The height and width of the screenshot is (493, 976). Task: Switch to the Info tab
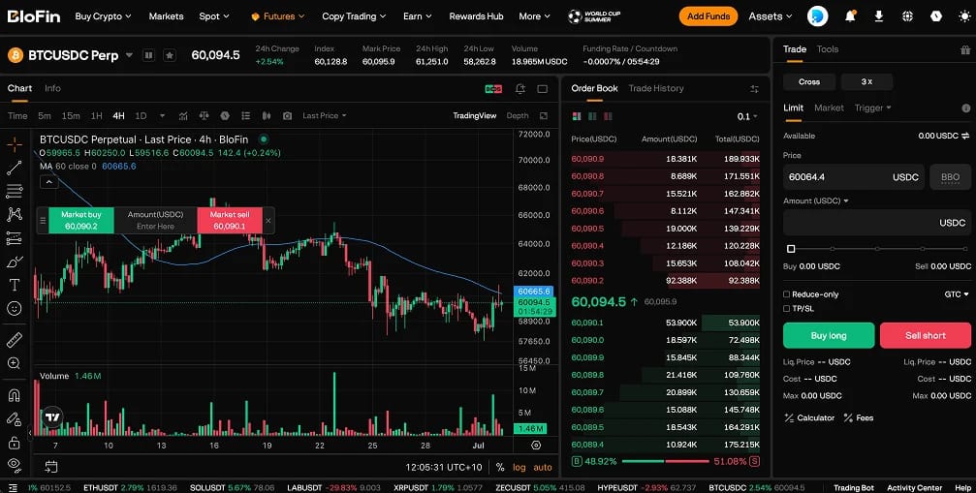[x=53, y=88]
